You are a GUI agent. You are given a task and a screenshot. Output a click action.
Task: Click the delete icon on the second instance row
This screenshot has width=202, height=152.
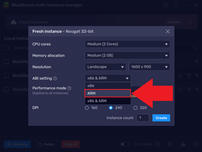pyautogui.click(x=189, y=75)
